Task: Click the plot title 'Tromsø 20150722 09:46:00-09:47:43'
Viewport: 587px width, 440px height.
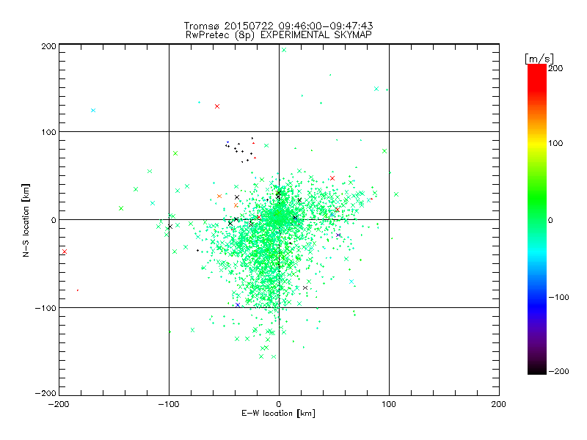Action: point(278,26)
